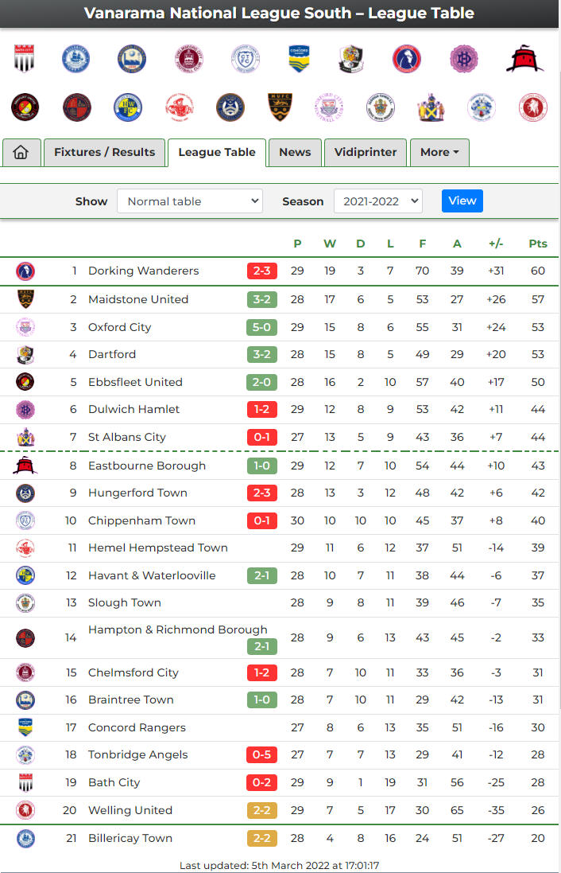
Task: Click the Bath City striped crest in the top logo strip
Action: click(x=25, y=58)
